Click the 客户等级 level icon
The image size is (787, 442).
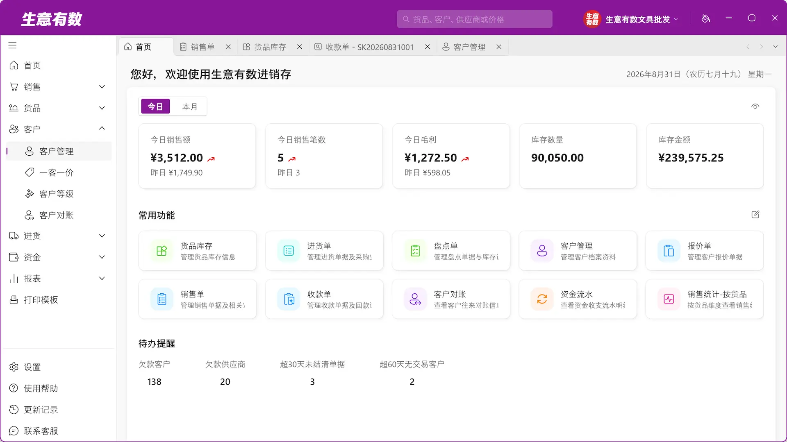click(30, 194)
